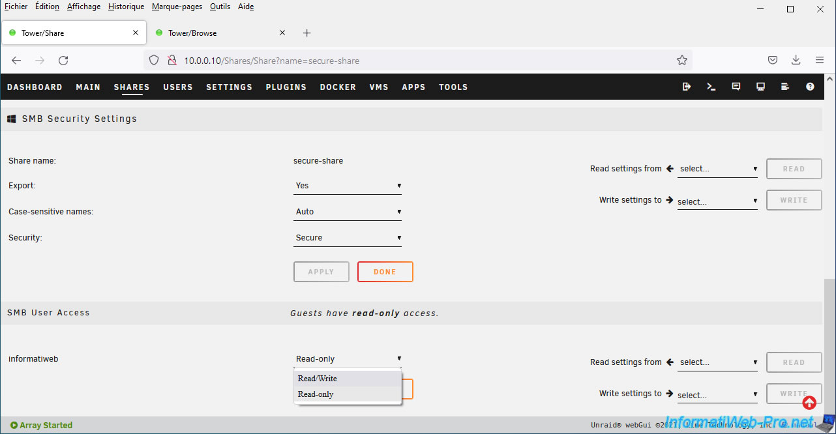
Task: Open the help question mark icon
Action: [x=810, y=87]
